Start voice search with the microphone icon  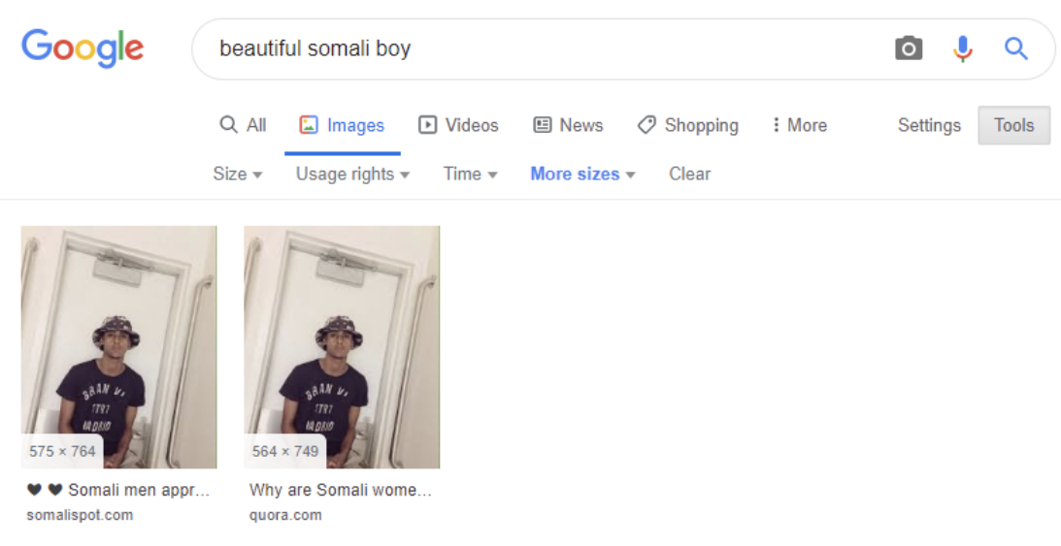click(962, 48)
